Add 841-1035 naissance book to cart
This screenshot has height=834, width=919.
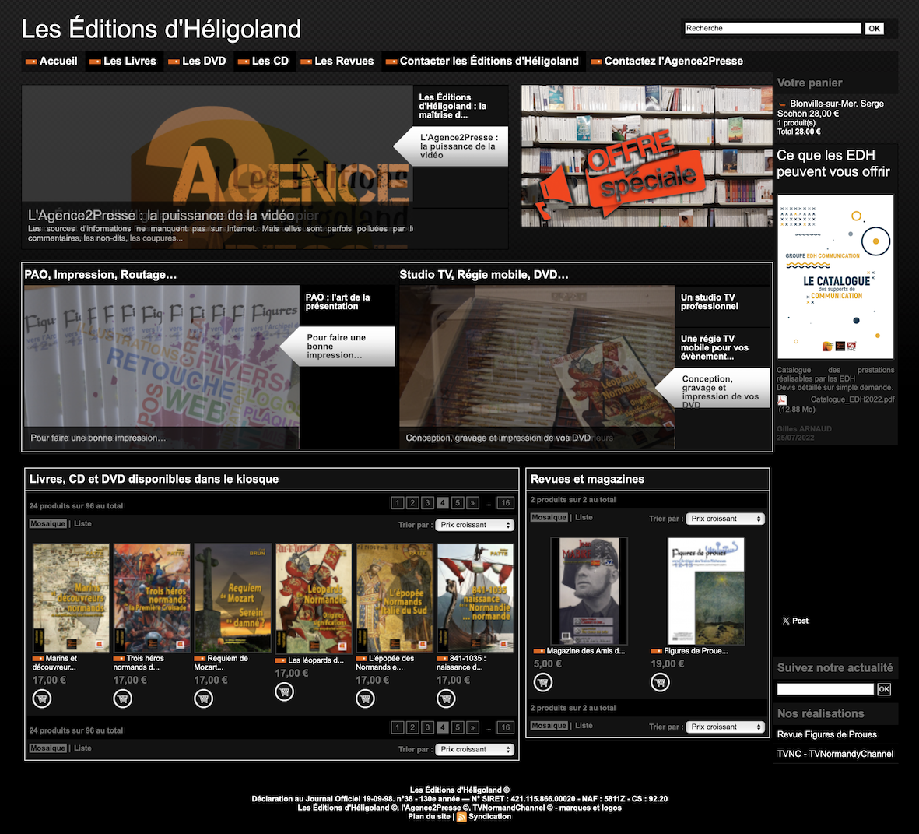coord(446,699)
